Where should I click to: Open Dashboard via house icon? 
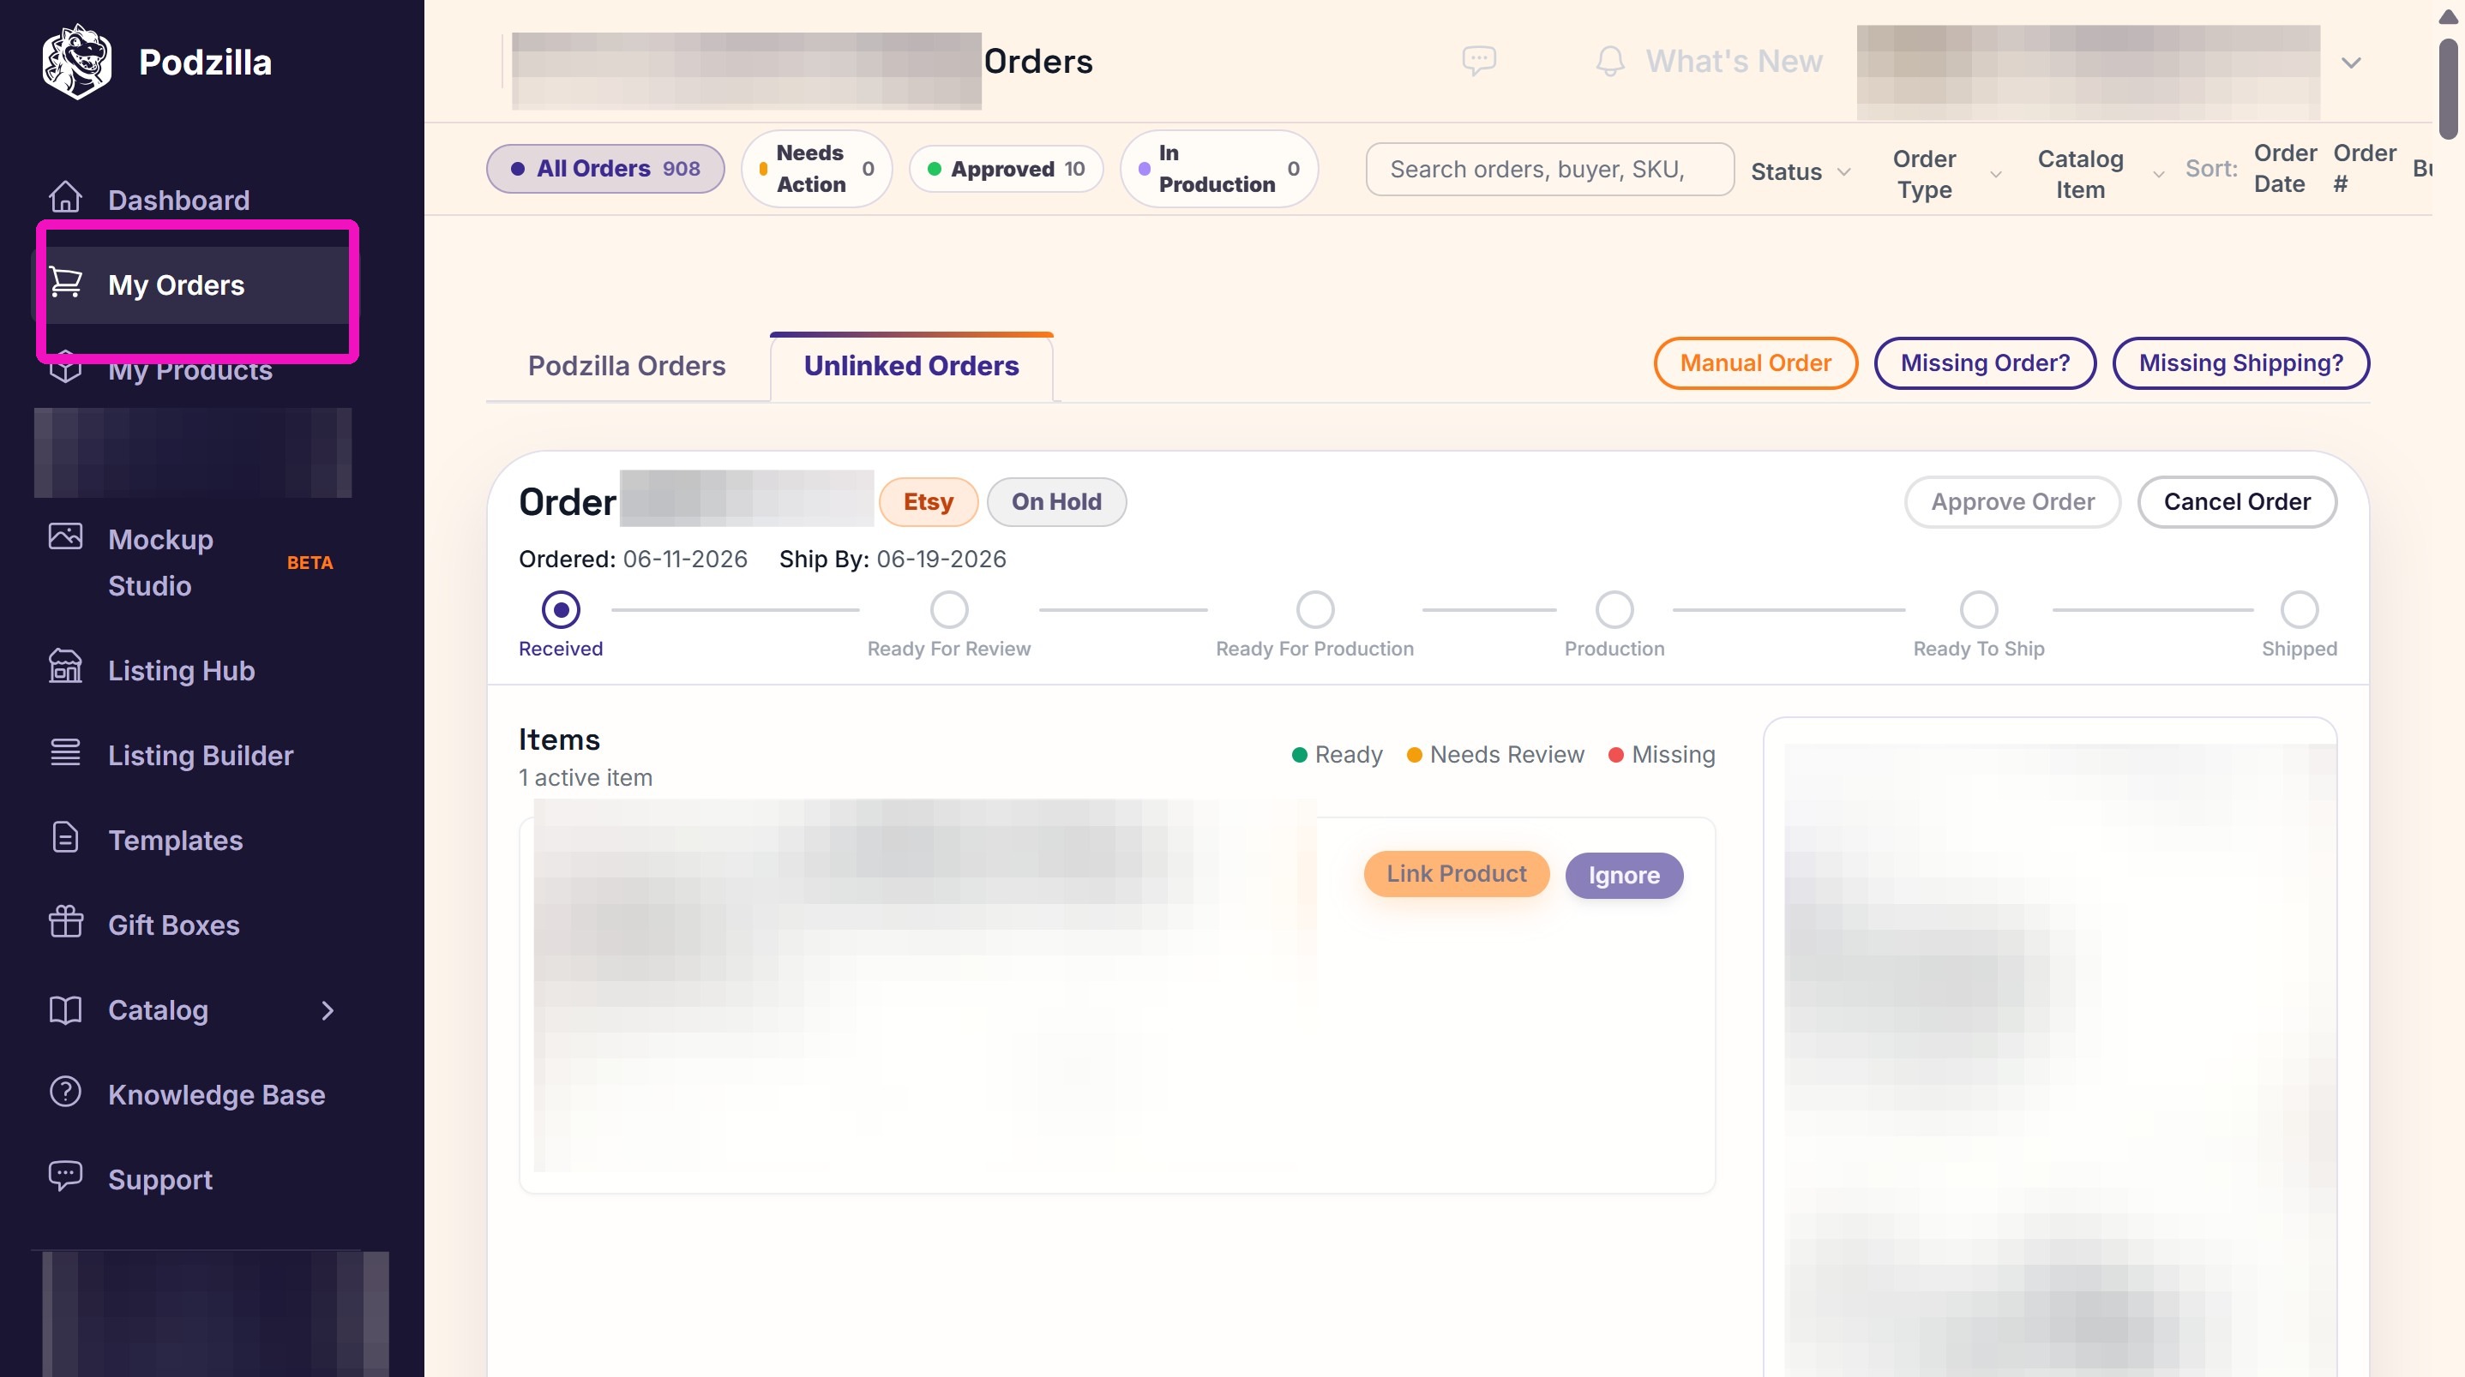pos(65,197)
